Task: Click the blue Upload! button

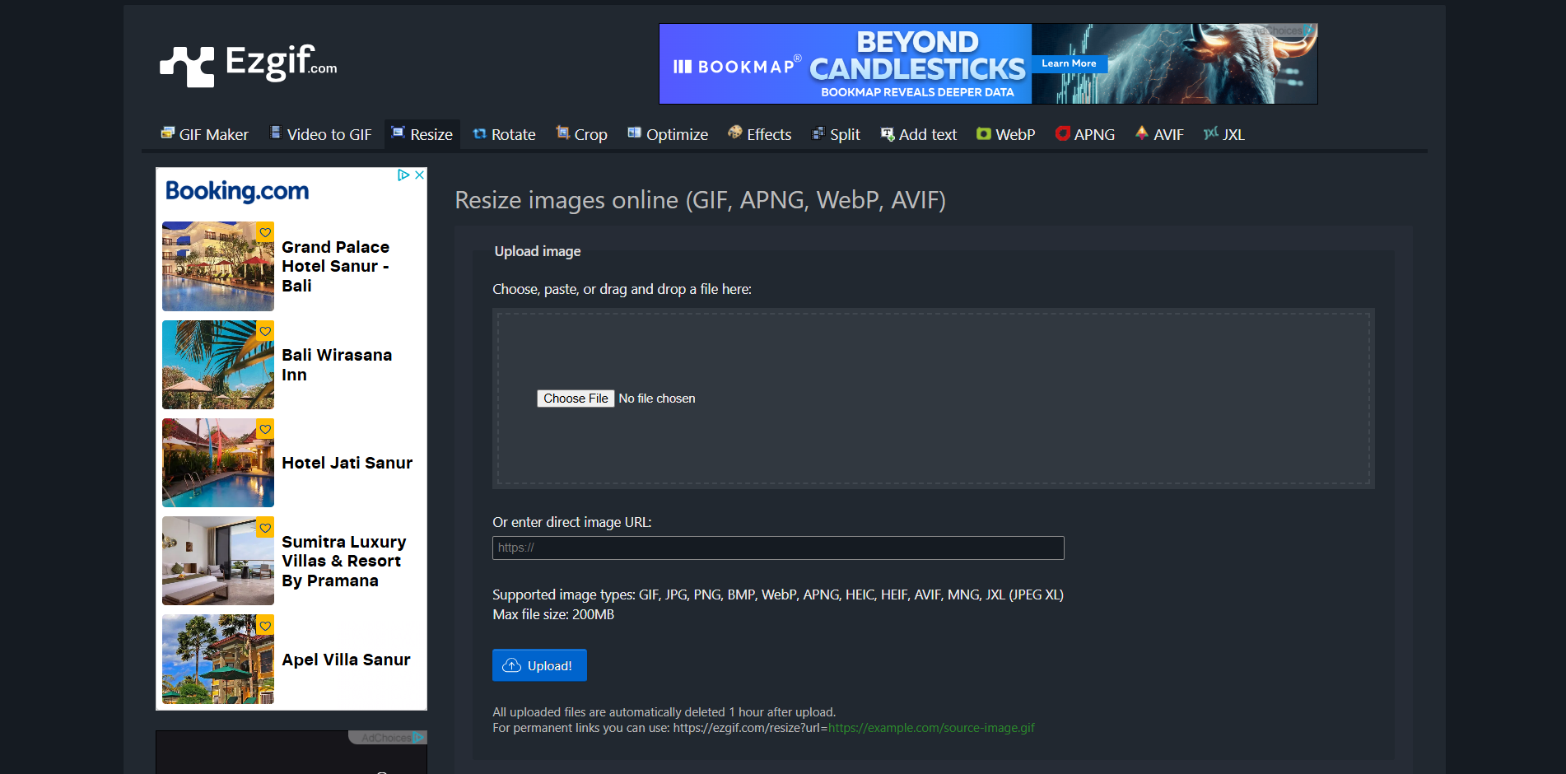Action: 539,665
